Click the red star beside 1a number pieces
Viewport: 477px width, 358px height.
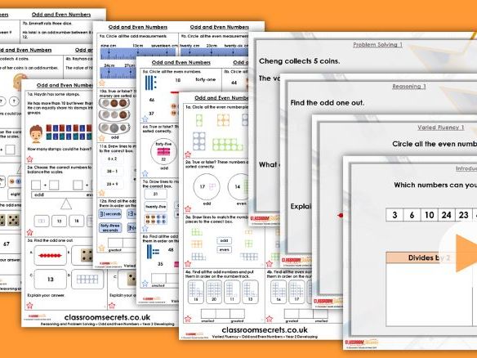coord(188,154)
